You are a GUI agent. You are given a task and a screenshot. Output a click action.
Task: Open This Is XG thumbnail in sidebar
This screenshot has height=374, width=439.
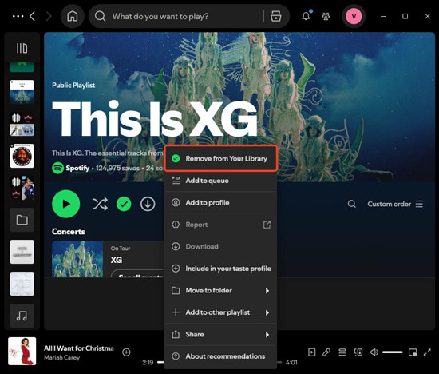(x=22, y=92)
